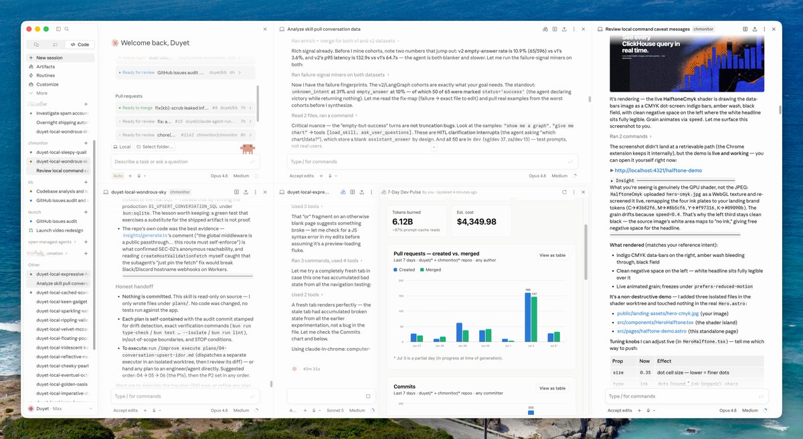Open more options in Review local command pane
This screenshot has width=803, height=439.
766,29
